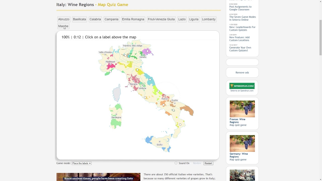Screen dimensions: 322x181
Task: Click the Speedrun.com logo banner
Action: point(242,86)
